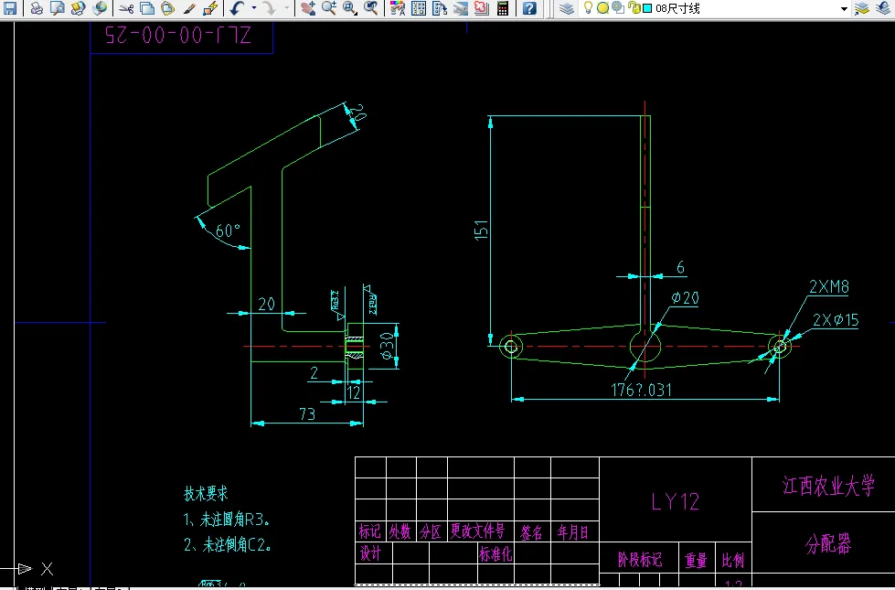Copy to clipboard icon

click(147, 8)
